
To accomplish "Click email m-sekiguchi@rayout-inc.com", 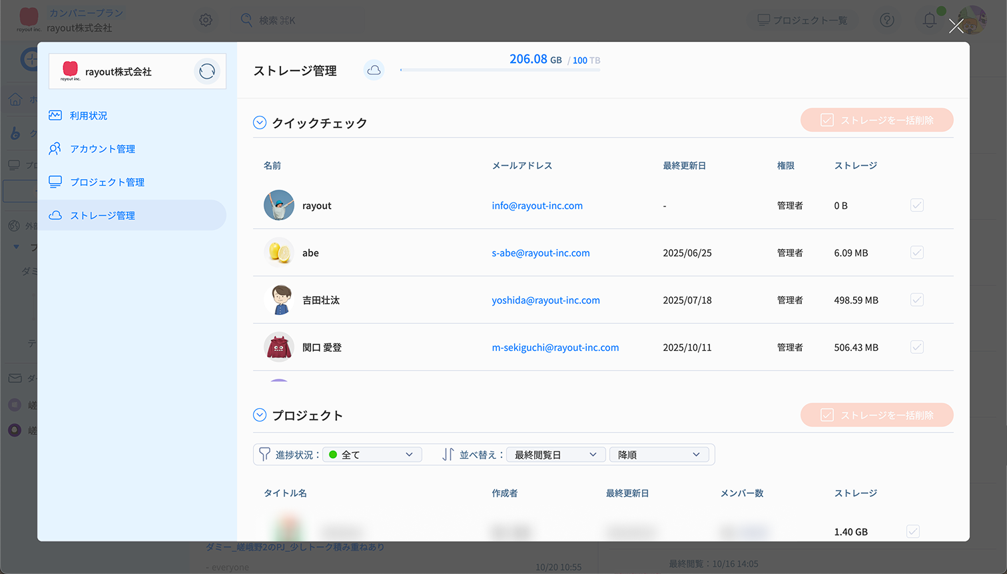I will click(x=555, y=348).
